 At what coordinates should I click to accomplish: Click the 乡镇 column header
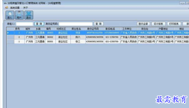click(x=40, y=29)
